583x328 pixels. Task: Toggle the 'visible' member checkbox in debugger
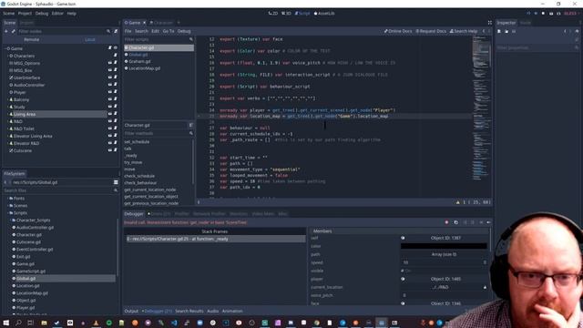[403, 271]
